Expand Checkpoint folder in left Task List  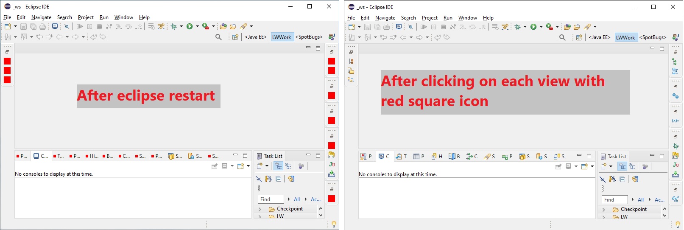click(x=260, y=209)
